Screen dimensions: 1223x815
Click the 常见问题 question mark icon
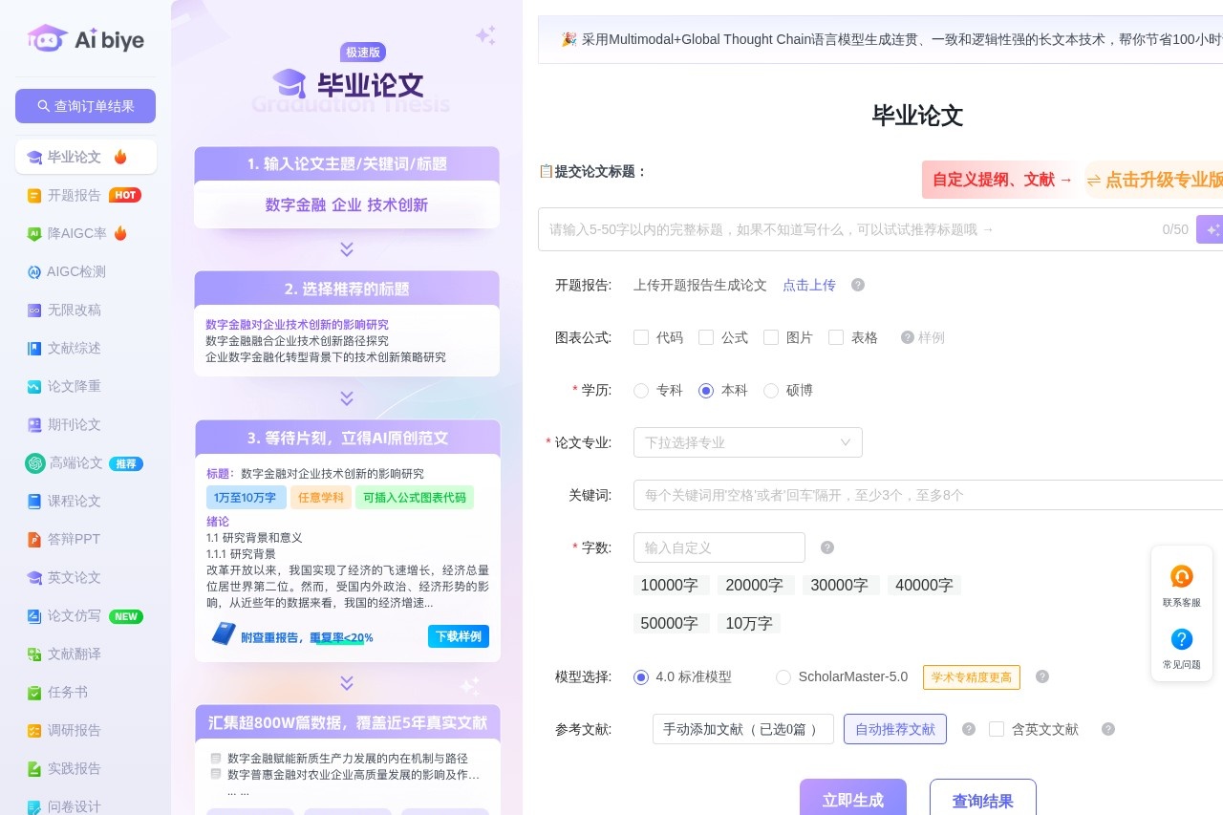1181,639
